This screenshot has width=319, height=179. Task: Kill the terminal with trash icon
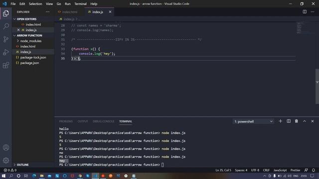click(297, 121)
